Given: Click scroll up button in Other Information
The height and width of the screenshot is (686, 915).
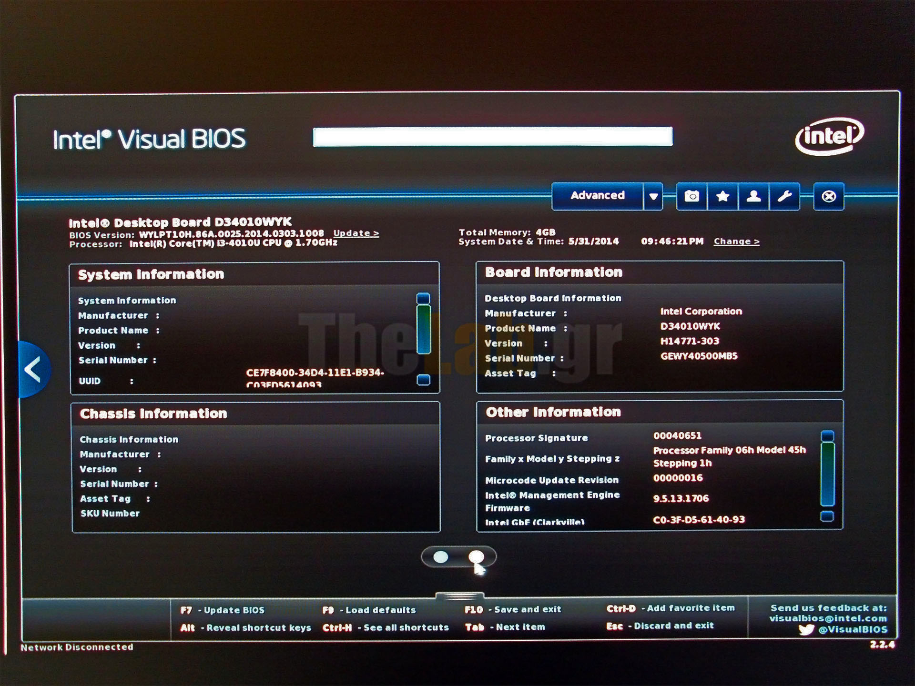Looking at the screenshot, I should click(828, 436).
